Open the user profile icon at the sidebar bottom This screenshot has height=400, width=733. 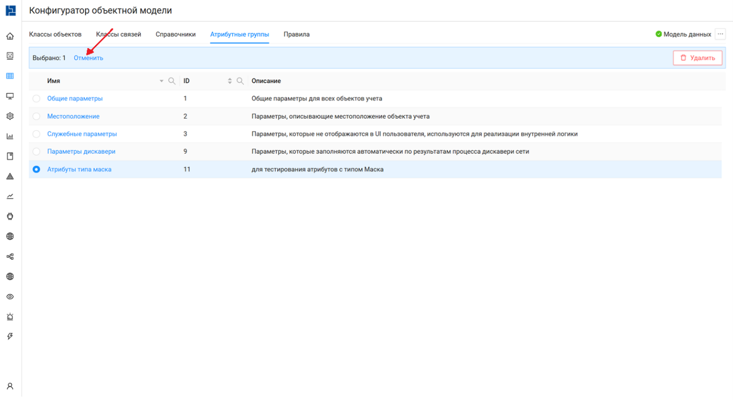pos(10,386)
